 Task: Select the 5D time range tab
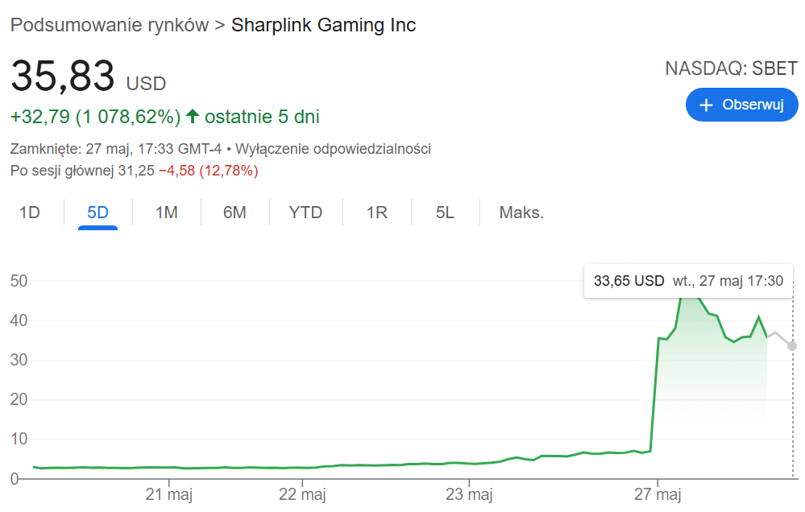pos(98,213)
